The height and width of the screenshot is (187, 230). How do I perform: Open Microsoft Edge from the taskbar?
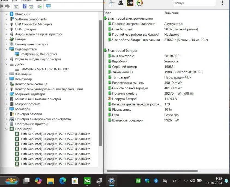[62, 180]
